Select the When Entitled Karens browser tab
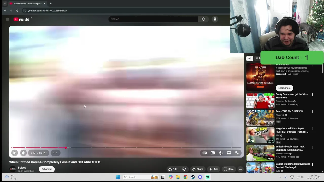Image resolution: width=324 pixels, height=182 pixels. click(28, 3)
